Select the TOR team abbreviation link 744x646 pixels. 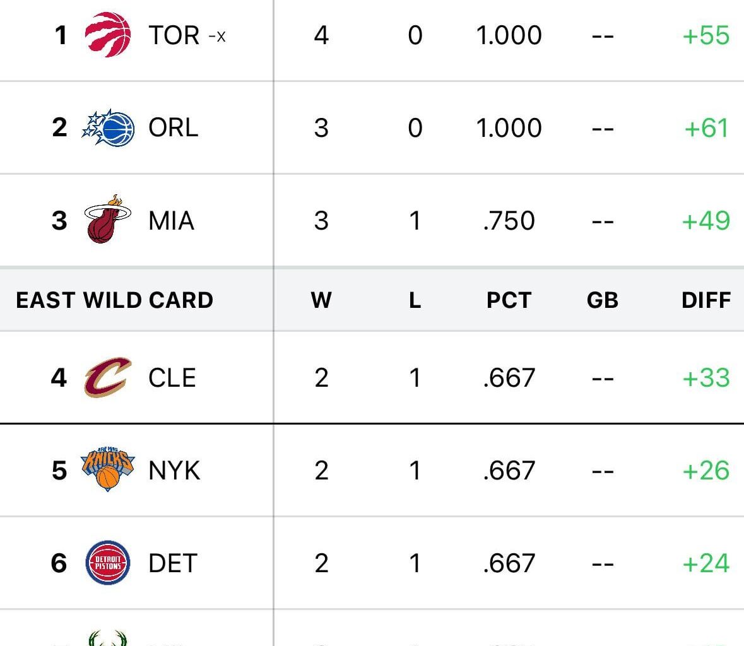click(x=175, y=35)
